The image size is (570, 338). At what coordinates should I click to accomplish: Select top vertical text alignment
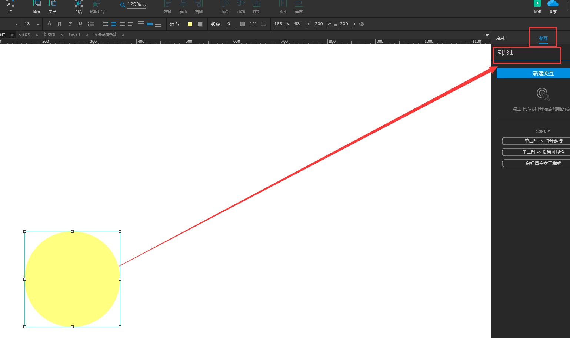pyautogui.click(x=141, y=23)
